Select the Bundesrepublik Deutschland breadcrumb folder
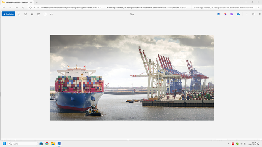Viewport: 262px width, 147px height. click(71, 8)
